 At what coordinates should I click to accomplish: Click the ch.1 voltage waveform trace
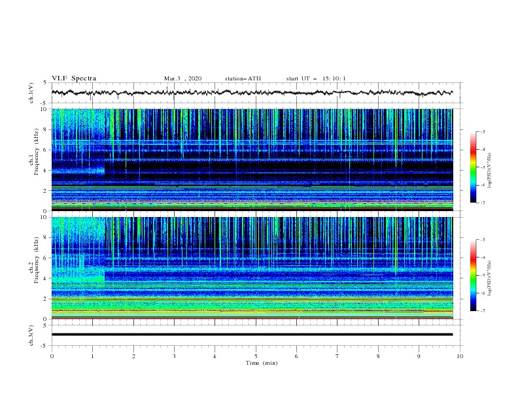pyautogui.click(x=252, y=92)
